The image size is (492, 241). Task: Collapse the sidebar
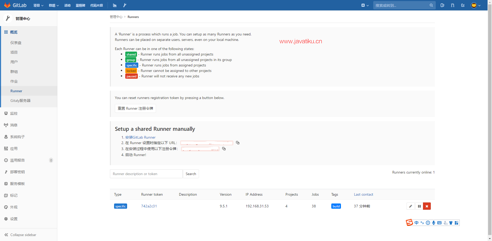pyautogui.click(x=20, y=235)
